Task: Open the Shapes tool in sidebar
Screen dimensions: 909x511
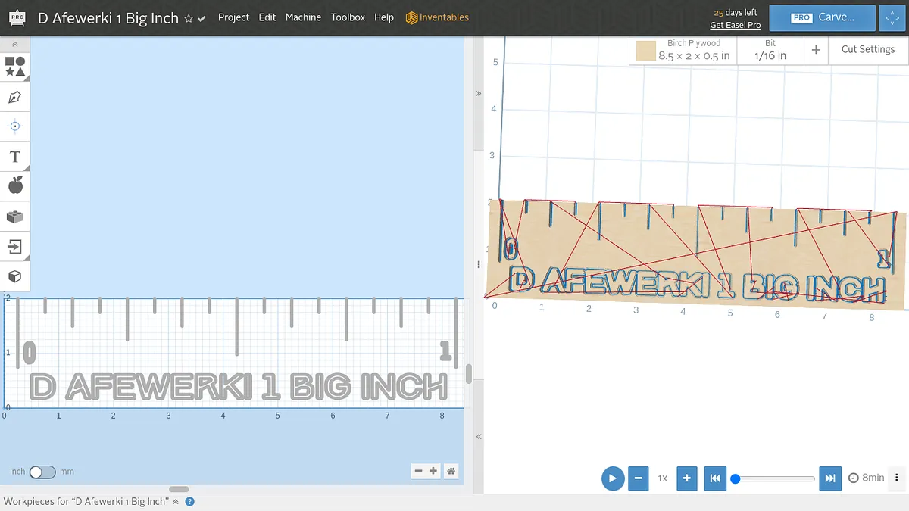Action: [14, 66]
